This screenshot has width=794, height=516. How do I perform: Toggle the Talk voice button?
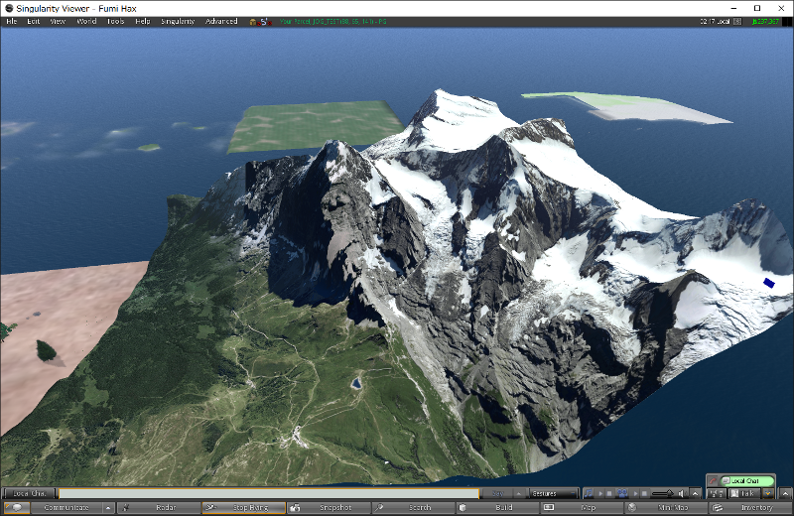tap(746, 493)
